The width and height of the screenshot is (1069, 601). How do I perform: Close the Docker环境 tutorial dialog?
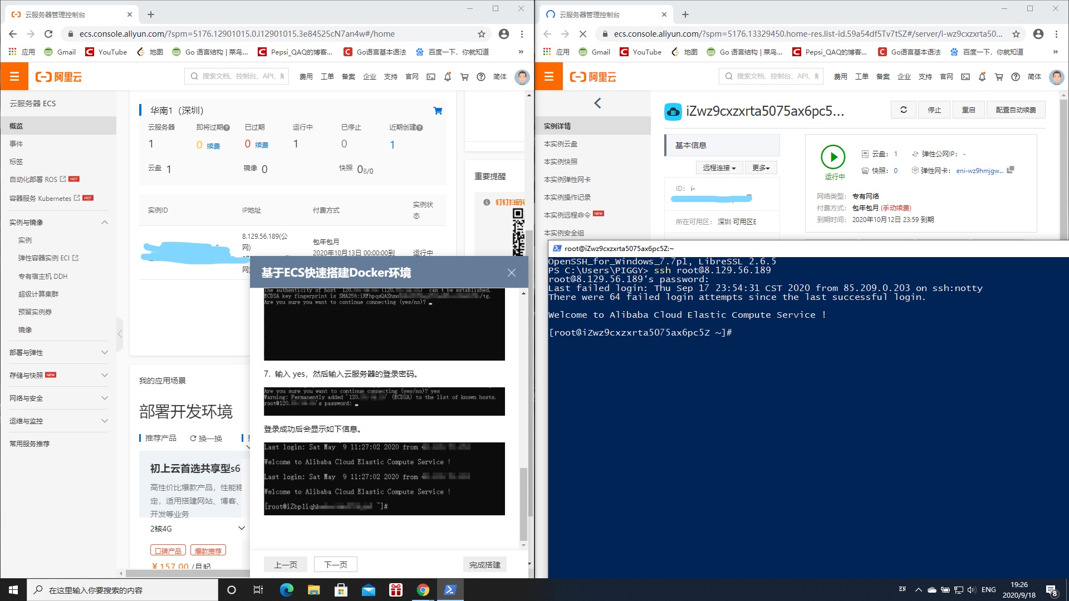click(x=511, y=273)
